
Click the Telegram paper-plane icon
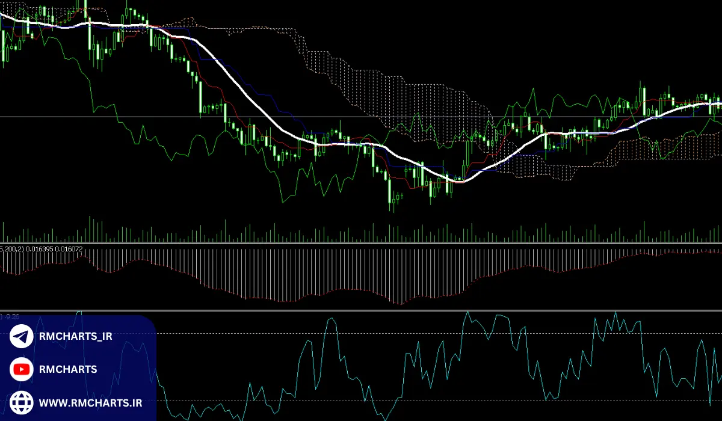tap(22, 337)
